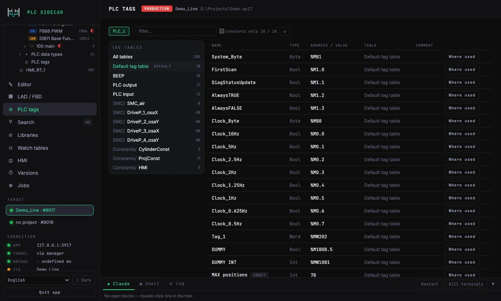This screenshot has width=501, height=301.
Task: Click the Quit app button
Action: click(50, 293)
